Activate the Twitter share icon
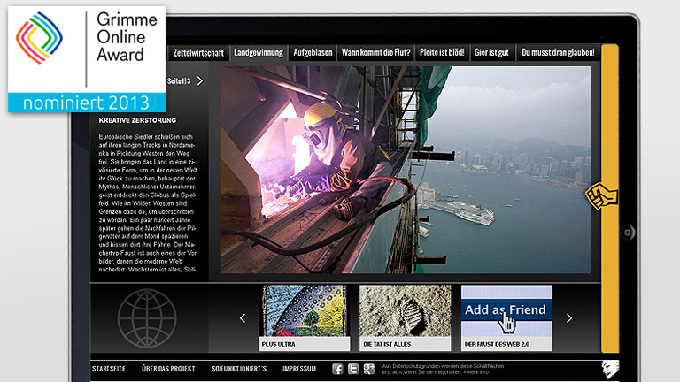Viewport: 680px width, 382px height. (x=353, y=369)
